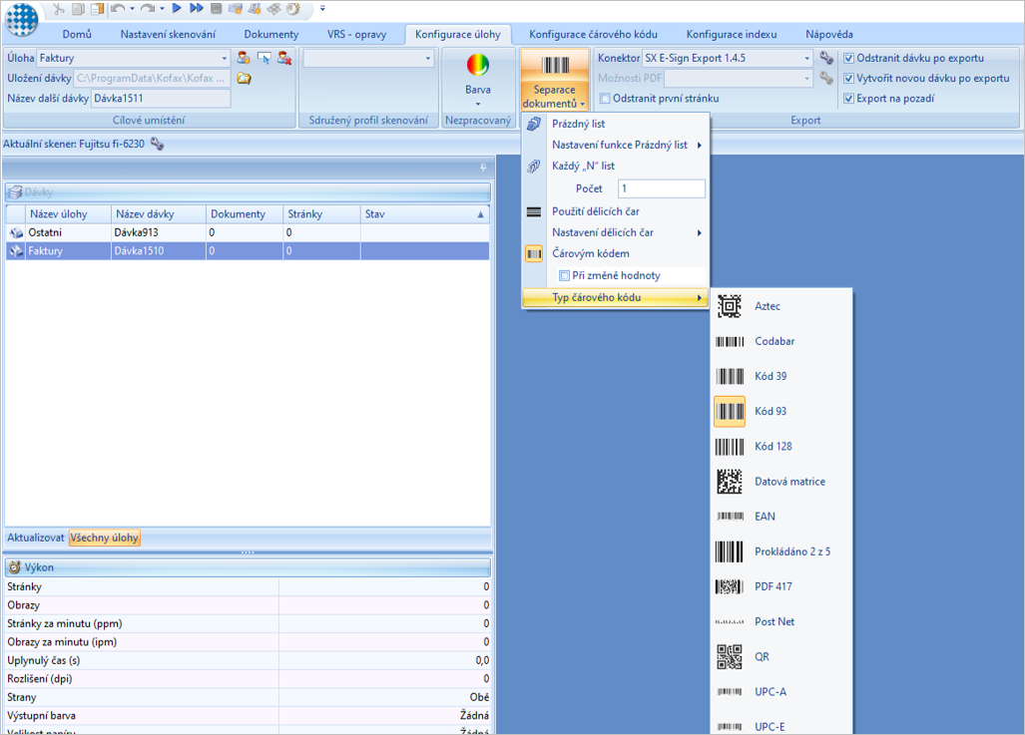The image size is (1025, 735).
Task: Pick the PDF 417 barcode icon
Action: click(729, 586)
